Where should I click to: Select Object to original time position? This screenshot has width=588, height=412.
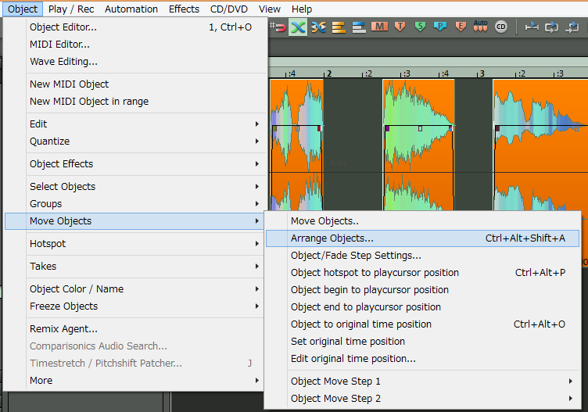click(422, 324)
